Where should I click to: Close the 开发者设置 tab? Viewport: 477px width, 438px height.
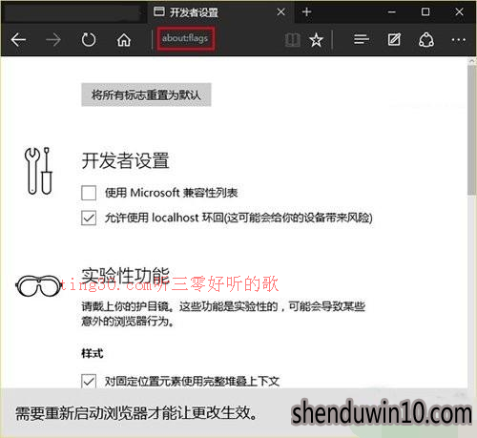pyautogui.click(x=280, y=12)
